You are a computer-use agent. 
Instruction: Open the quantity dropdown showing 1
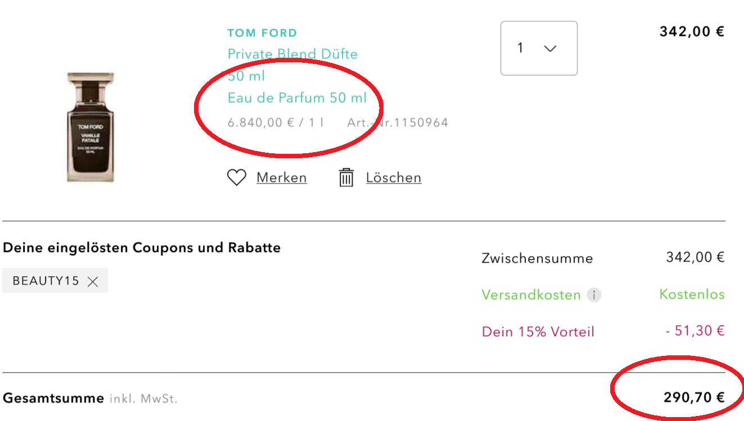538,48
